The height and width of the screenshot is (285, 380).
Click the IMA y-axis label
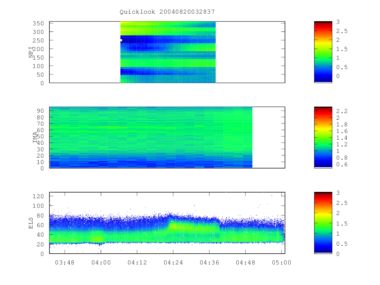pos(35,137)
